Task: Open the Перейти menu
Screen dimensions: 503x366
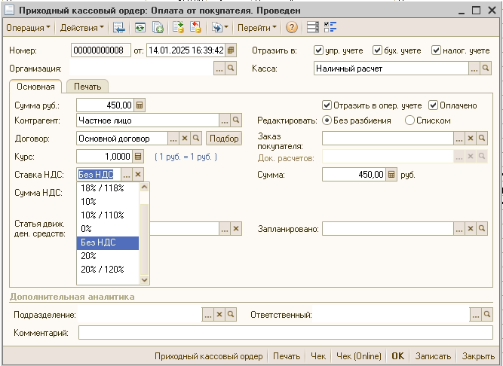Action: [257, 28]
